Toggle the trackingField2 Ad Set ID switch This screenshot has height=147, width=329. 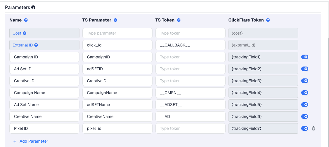coord(305,69)
